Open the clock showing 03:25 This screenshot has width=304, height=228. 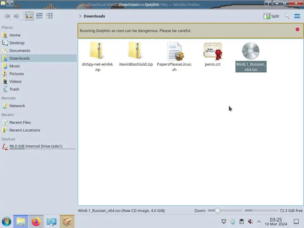pyautogui.click(x=276, y=221)
